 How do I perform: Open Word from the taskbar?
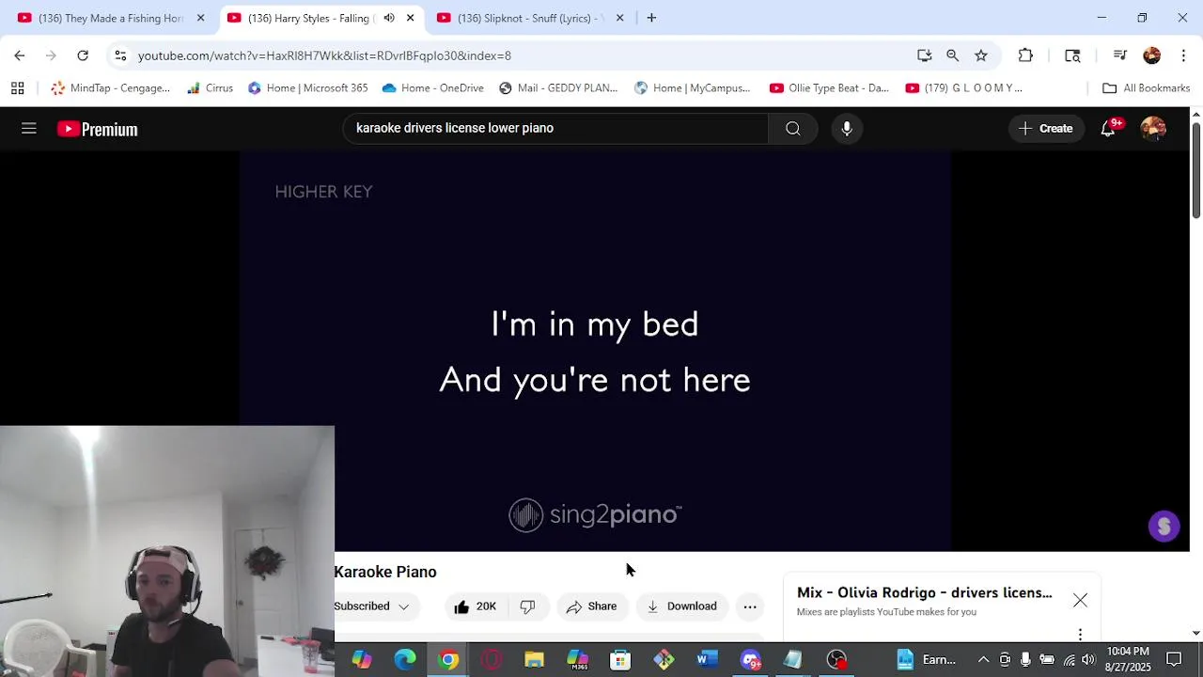(707, 660)
